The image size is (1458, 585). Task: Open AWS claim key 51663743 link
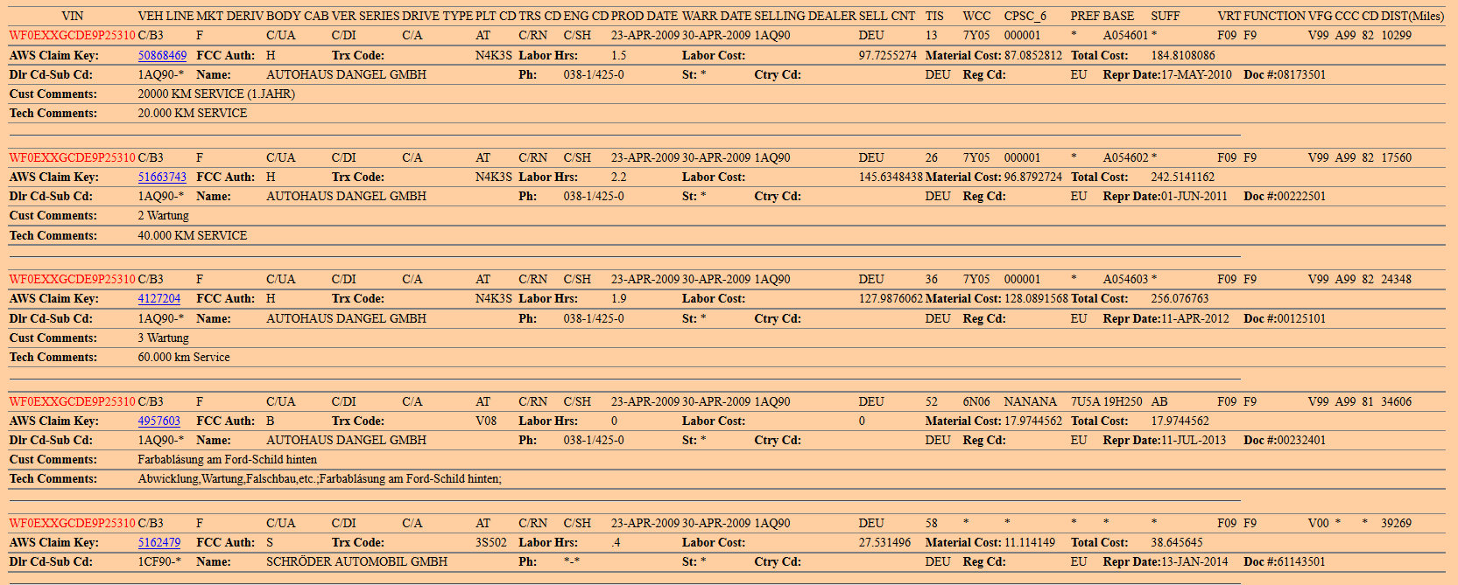pyautogui.click(x=162, y=177)
